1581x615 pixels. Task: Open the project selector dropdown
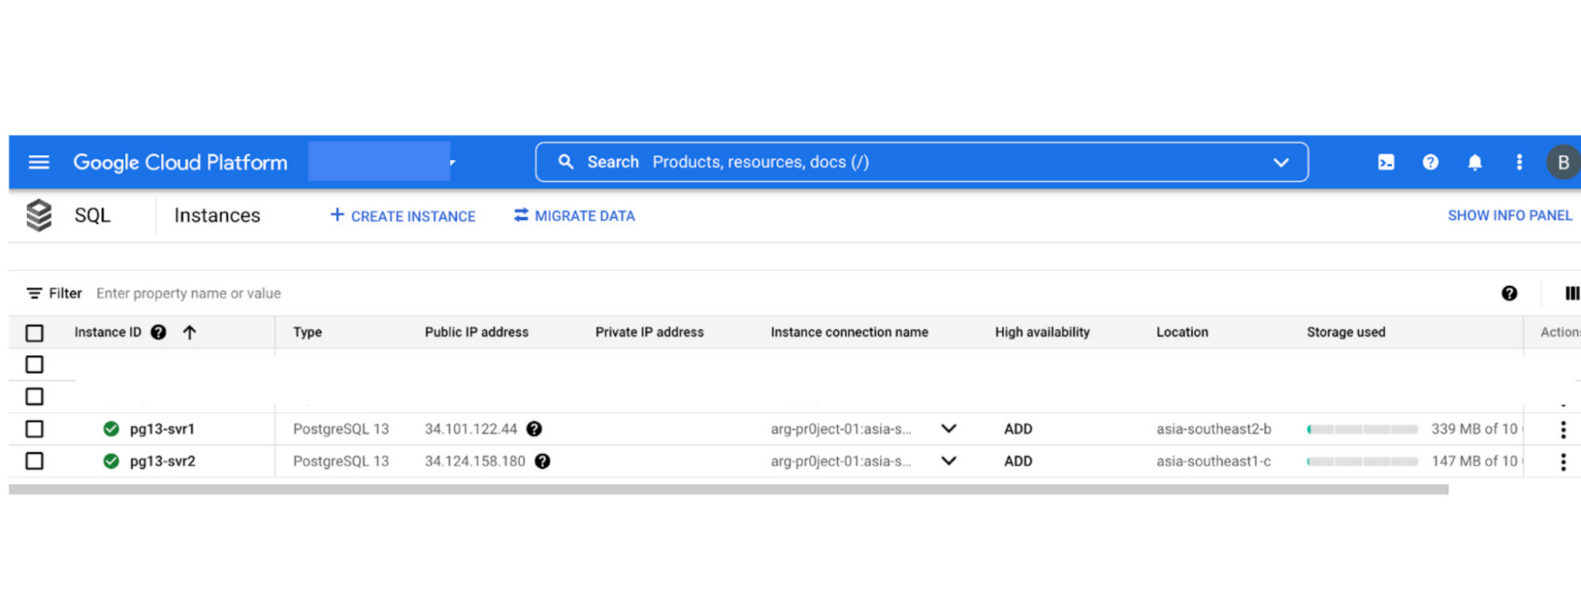383,162
